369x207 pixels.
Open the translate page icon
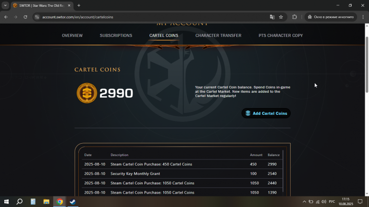pos(272,17)
